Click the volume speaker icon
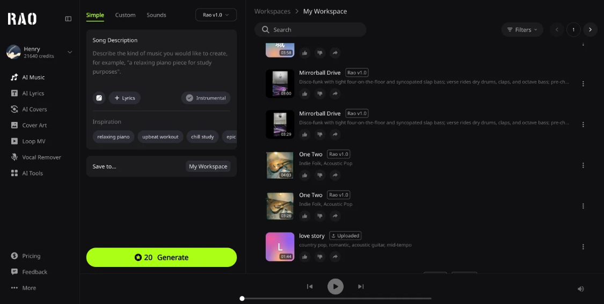Image resolution: width=604 pixels, height=304 pixels. (580, 289)
